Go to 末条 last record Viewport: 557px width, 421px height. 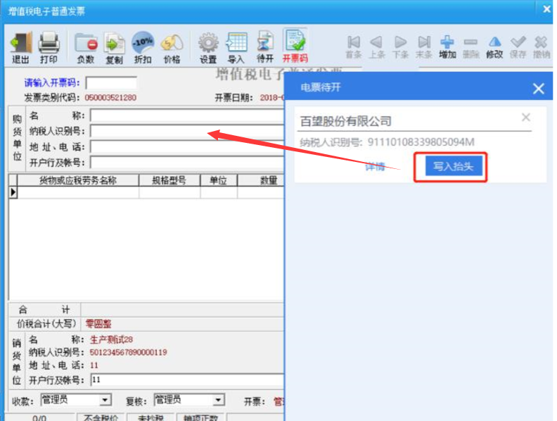pyautogui.click(x=424, y=46)
